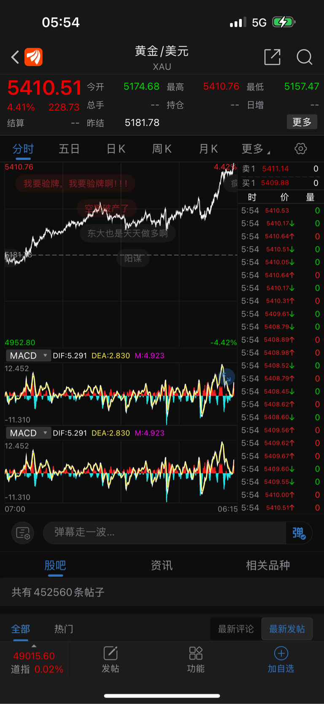This screenshot has width=324, height=704.
Task: Sort by 最新发帖
Action: coord(287,629)
